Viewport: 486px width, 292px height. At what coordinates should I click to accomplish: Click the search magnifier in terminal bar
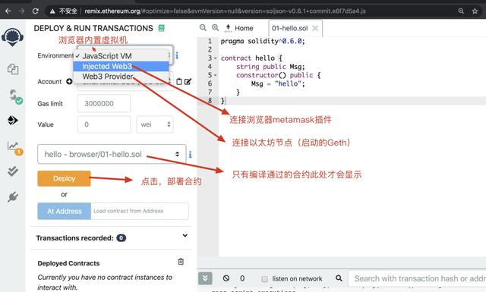pyautogui.click(x=339, y=278)
